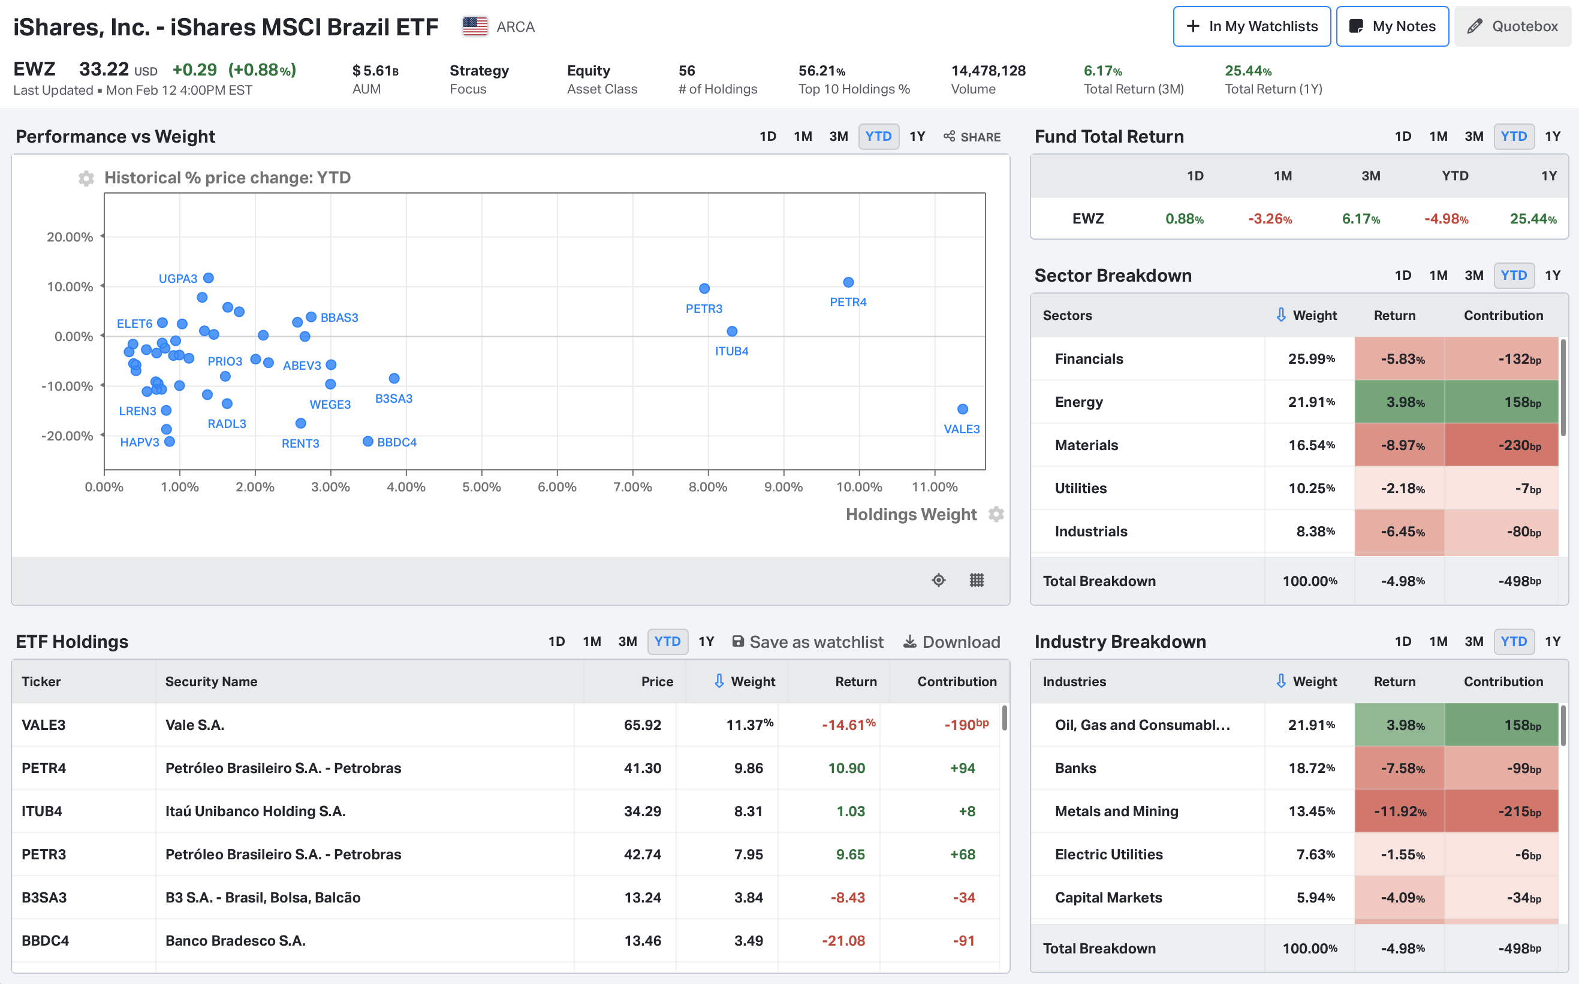Image resolution: width=1579 pixels, height=984 pixels.
Task: Click the ETF Holdings table scrollbar
Action: [x=1005, y=717]
